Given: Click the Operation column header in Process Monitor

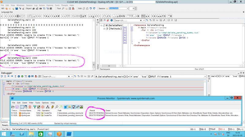Looking at the screenshot, I should (48, 111).
